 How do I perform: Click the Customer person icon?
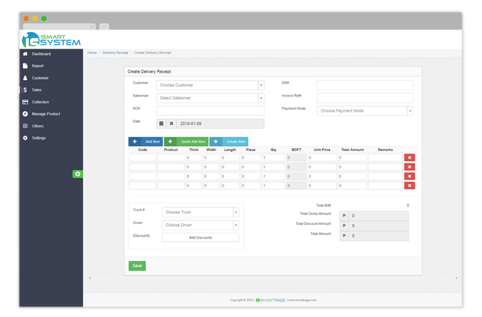pyautogui.click(x=25, y=78)
